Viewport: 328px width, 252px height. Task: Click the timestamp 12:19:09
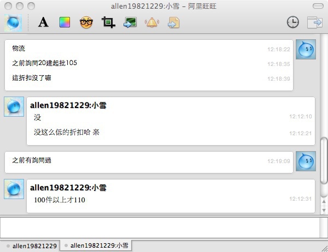point(279,161)
